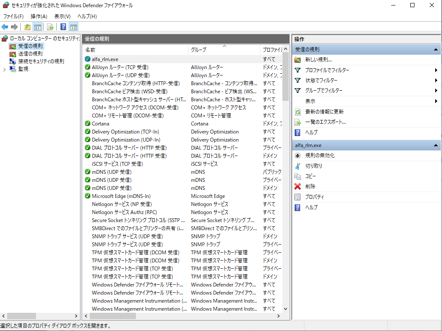Click the Forward arrow toolbar icon
This screenshot has width=442, height=331.
coord(14,27)
